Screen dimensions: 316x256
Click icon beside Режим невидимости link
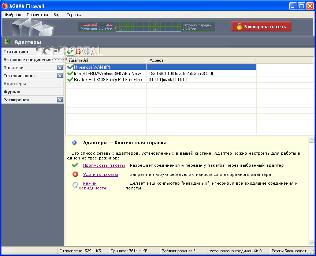(75, 185)
